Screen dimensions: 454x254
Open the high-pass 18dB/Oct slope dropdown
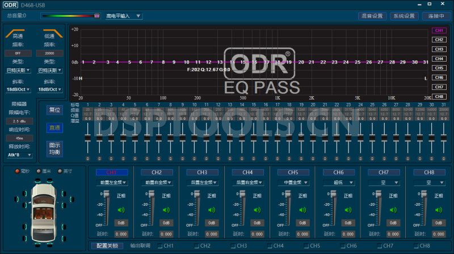click(18, 90)
